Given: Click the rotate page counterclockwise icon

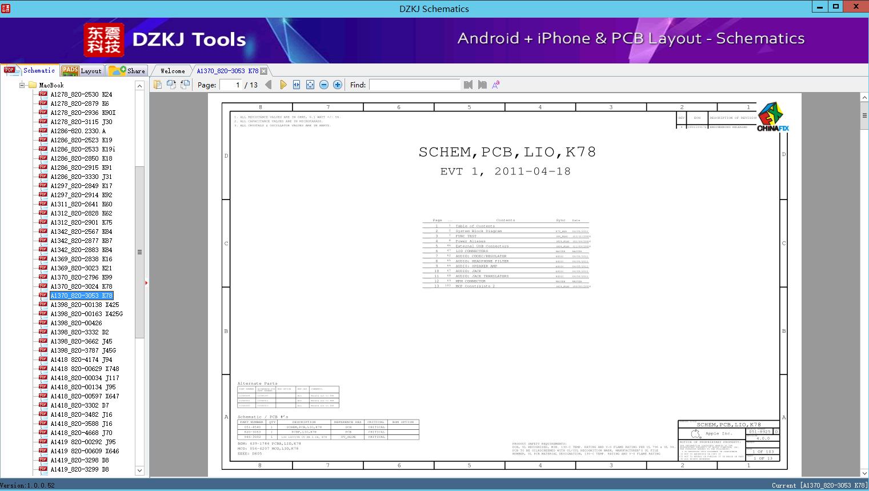Looking at the screenshot, I should (171, 85).
